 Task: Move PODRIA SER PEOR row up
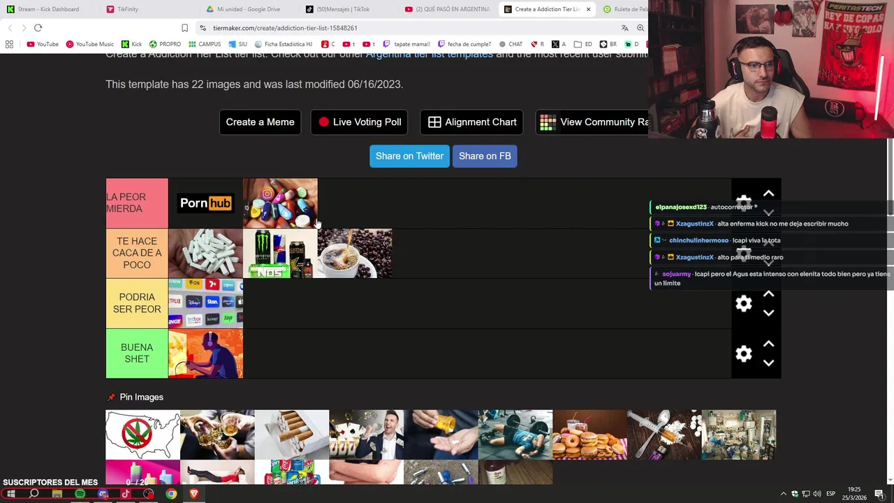point(768,293)
